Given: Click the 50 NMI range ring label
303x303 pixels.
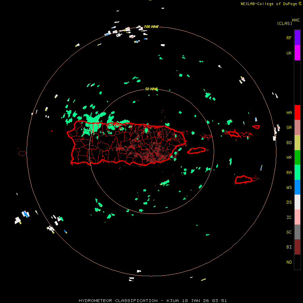Looking at the screenshot, I should tap(151, 89).
